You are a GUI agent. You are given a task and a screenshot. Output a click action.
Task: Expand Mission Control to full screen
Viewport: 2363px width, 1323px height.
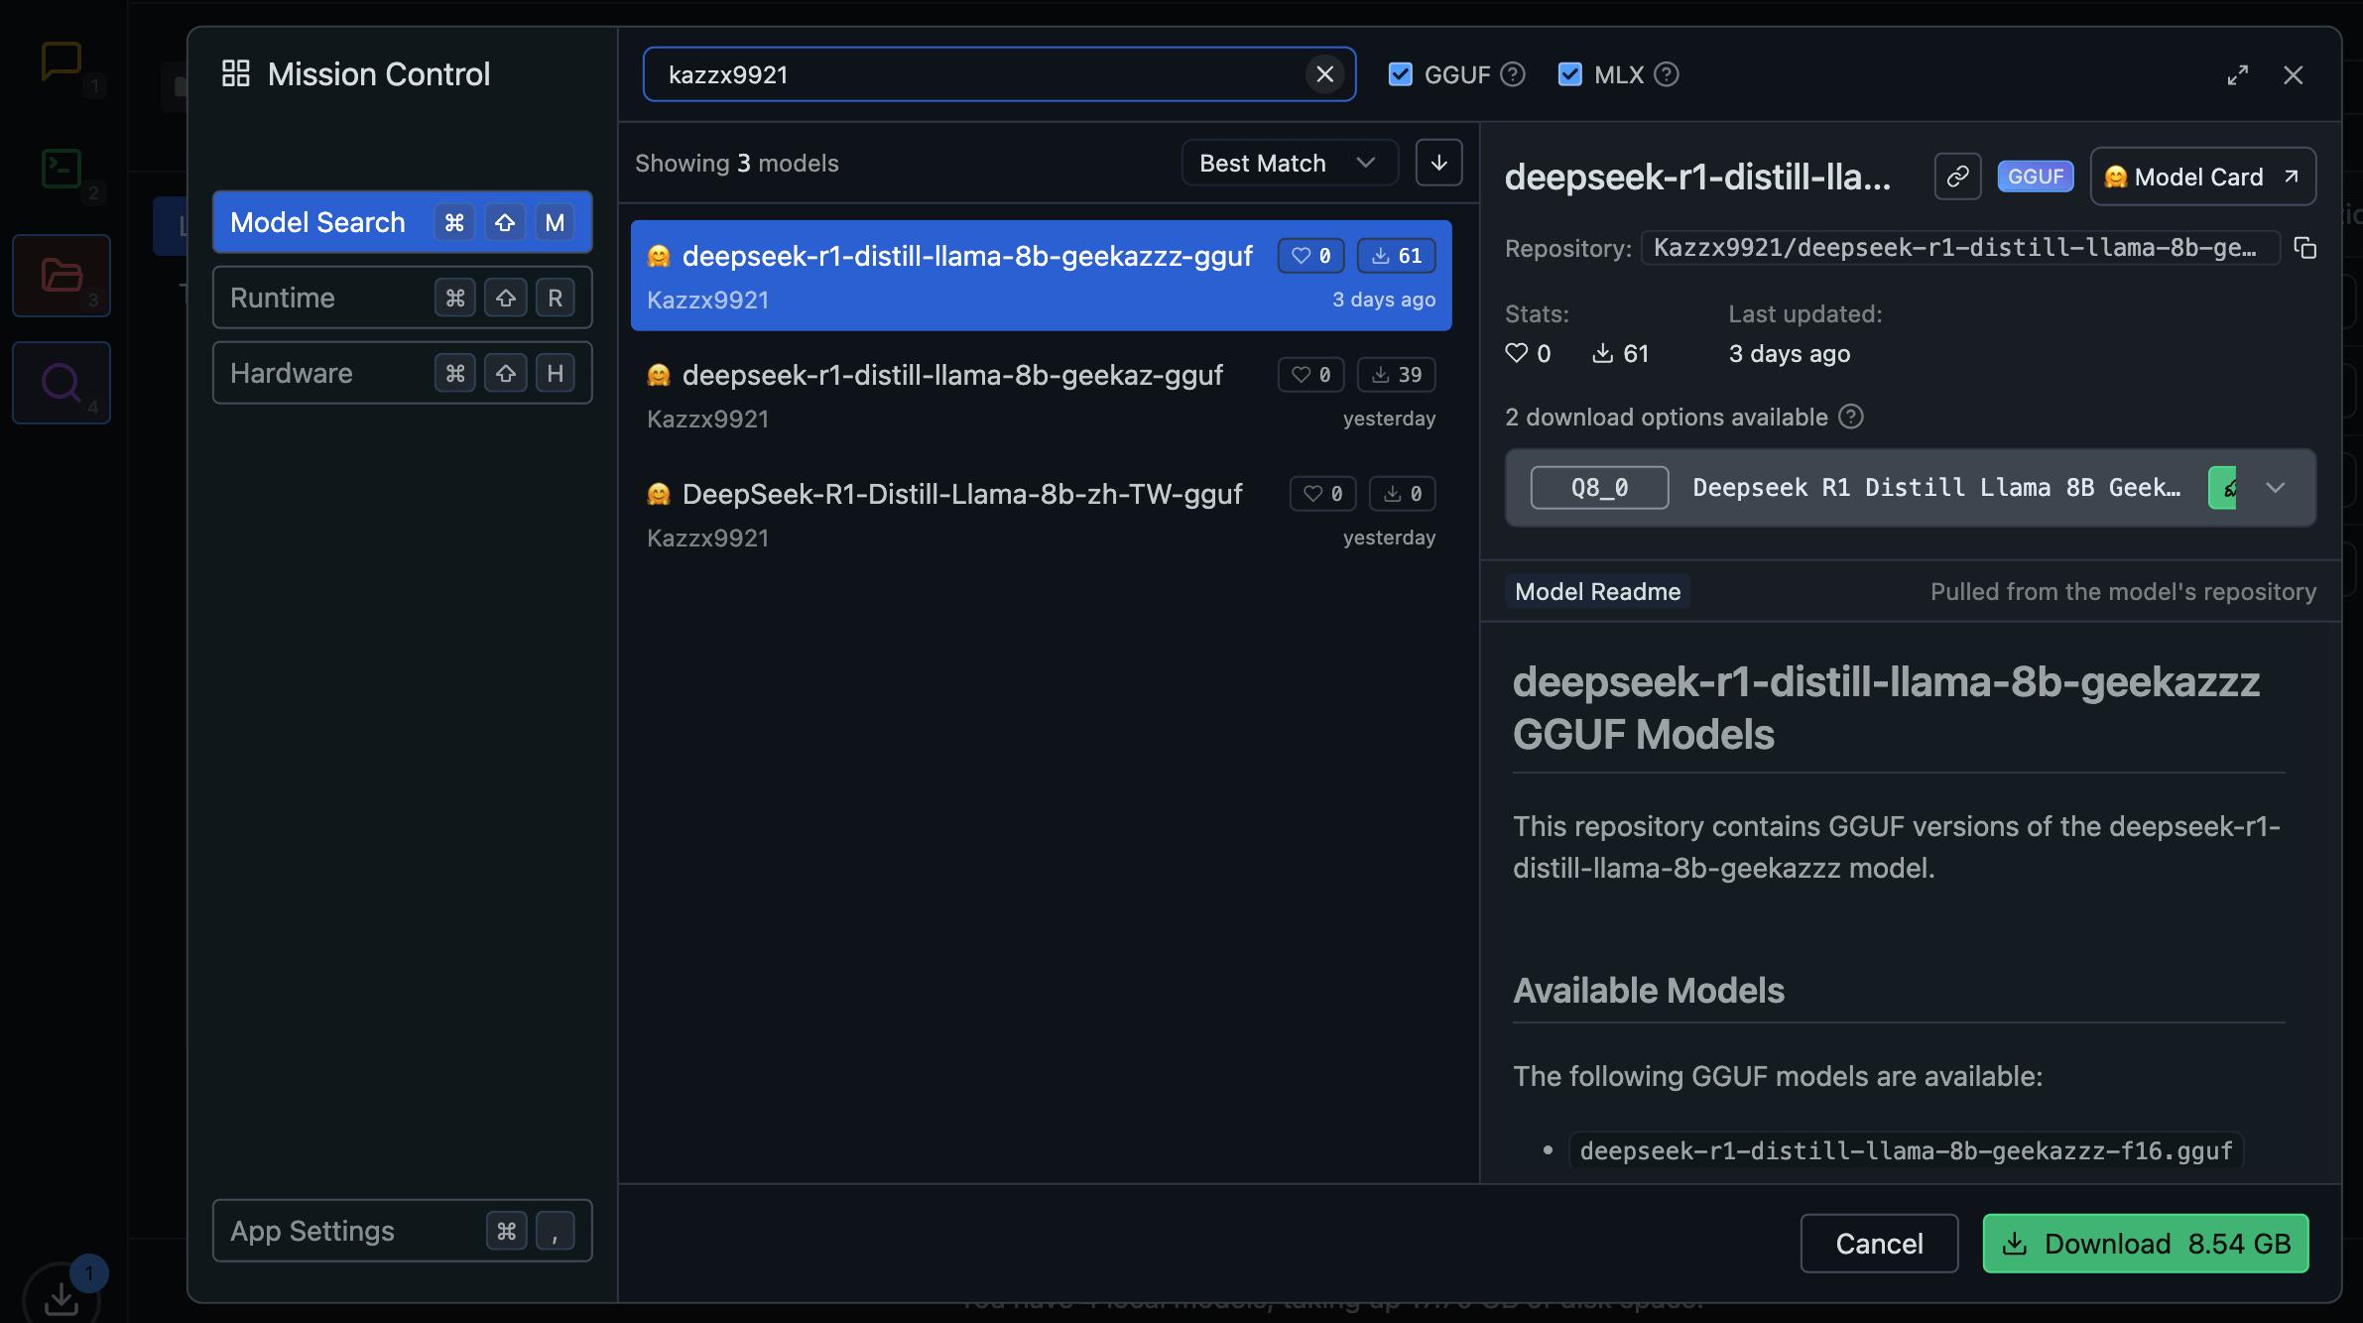2237,75
